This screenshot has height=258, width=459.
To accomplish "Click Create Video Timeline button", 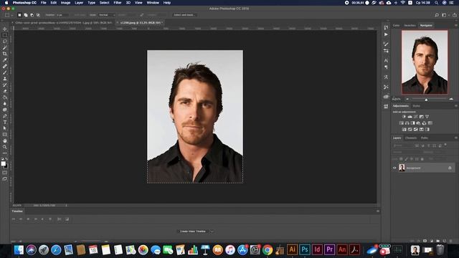I will point(193,231).
